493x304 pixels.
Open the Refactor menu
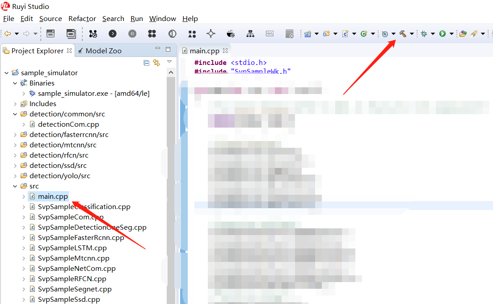coord(82,19)
